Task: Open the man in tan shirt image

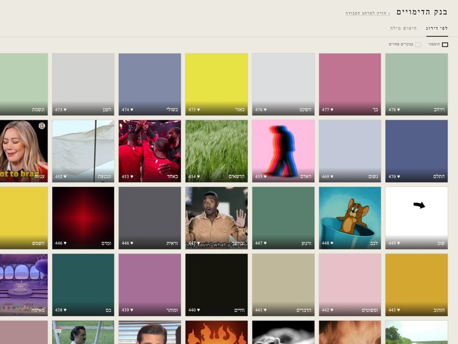Action: 216,218
